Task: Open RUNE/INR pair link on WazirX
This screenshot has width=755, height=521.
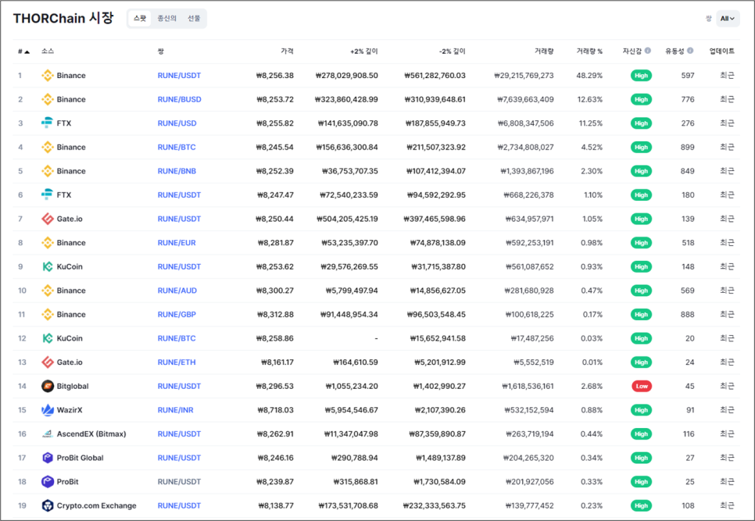Action: tap(175, 410)
